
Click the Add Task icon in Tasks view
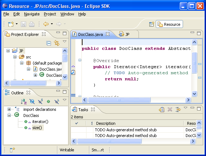tap(161, 109)
